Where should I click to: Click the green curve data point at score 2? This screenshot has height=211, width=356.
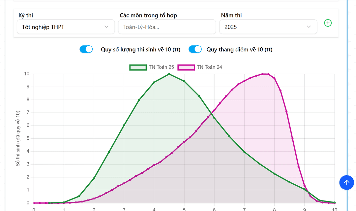pos(94,178)
